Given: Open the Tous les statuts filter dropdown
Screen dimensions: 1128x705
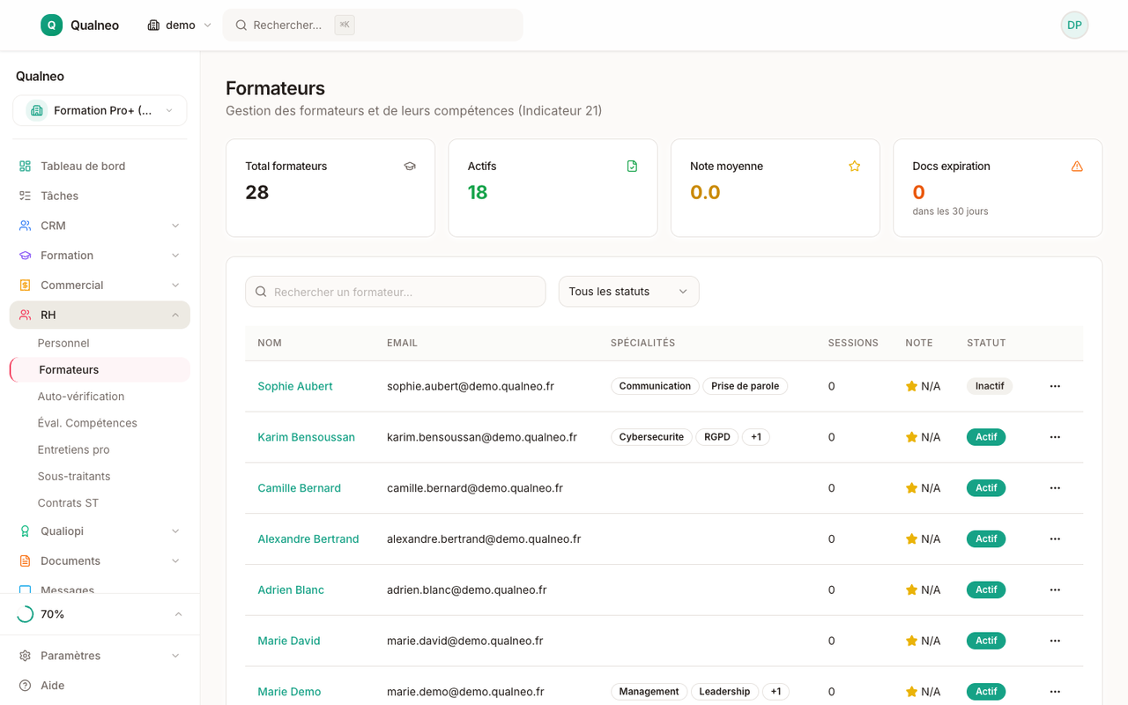Looking at the screenshot, I should [628, 292].
